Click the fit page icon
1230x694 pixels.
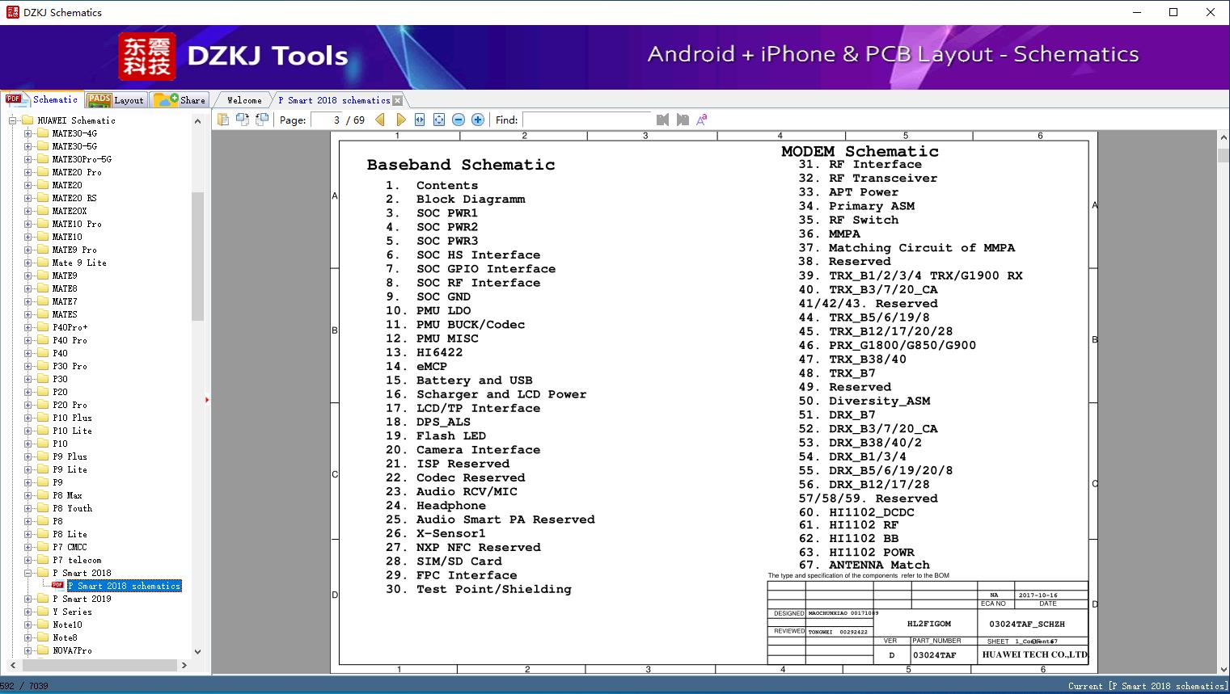[439, 120]
